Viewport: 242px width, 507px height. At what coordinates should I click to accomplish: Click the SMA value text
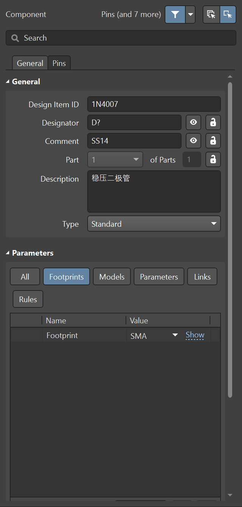[x=138, y=336]
